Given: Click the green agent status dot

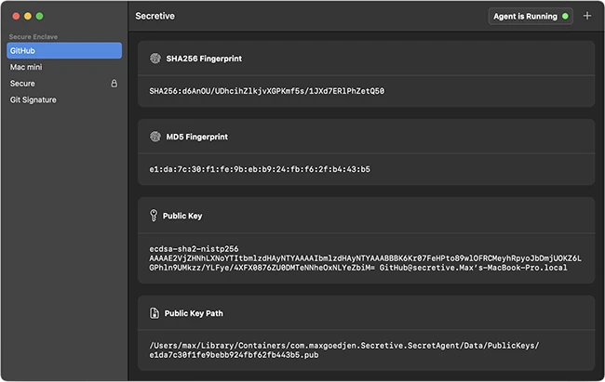Looking at the screenshot, I should tap(565, 16).
